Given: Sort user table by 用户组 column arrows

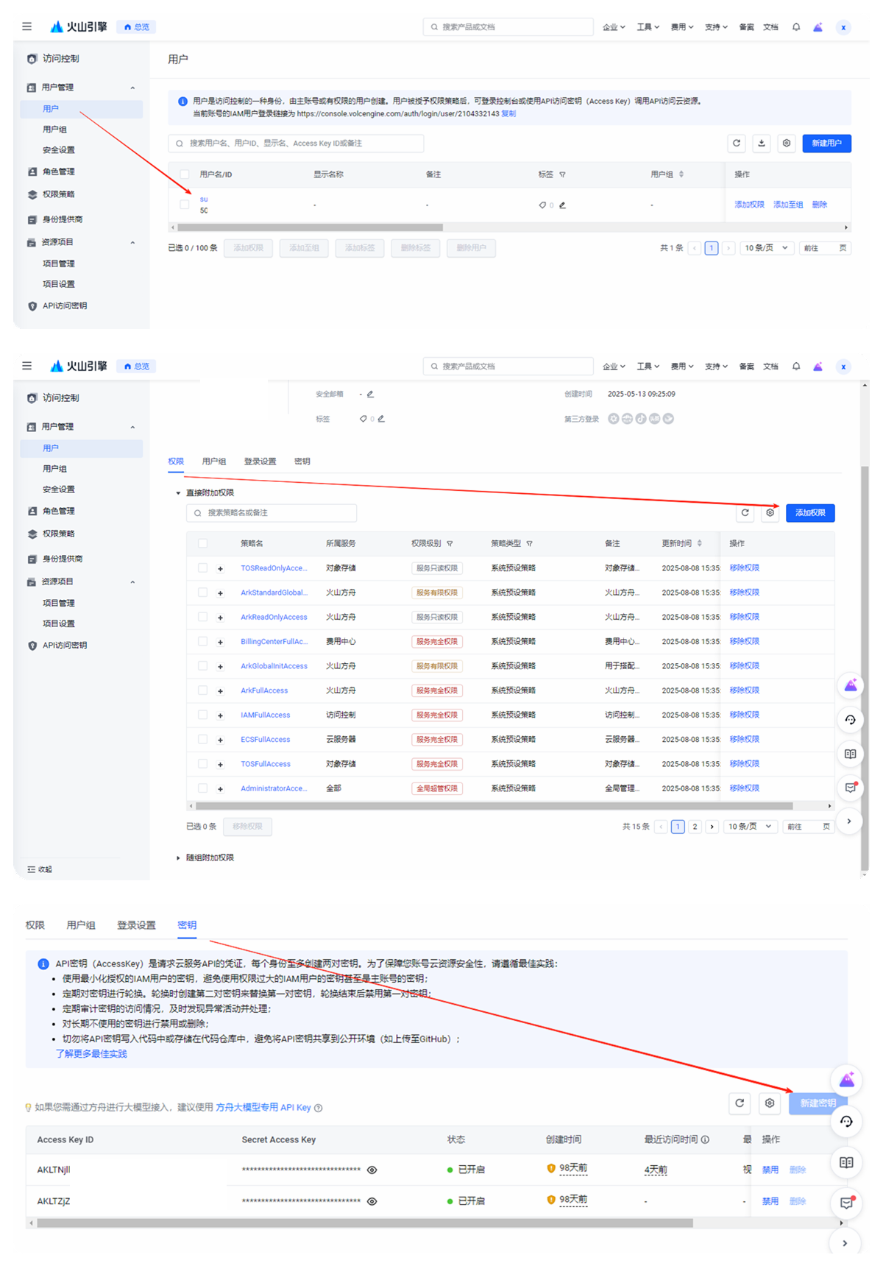Looking at the screenshot, I should point(681,174).
